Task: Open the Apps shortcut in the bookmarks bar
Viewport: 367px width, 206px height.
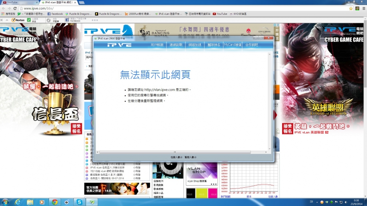Action: 8,14
